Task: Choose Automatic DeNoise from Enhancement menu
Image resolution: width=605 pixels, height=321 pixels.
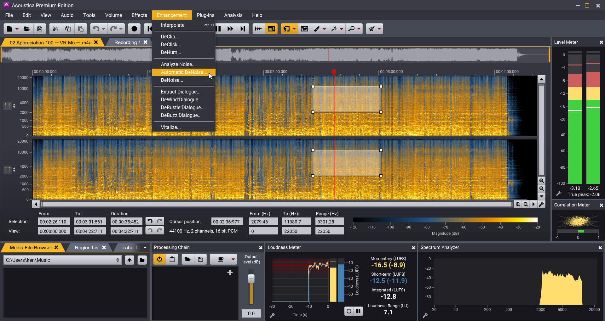Action: coord(184,72)
